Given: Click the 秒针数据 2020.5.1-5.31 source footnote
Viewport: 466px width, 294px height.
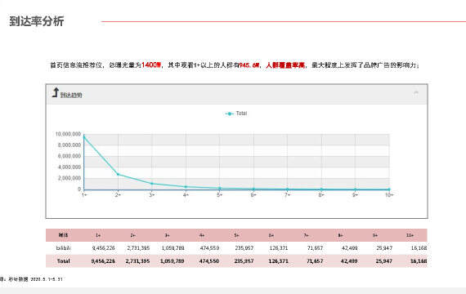Looking at the screenshot, I should point(35,279).
